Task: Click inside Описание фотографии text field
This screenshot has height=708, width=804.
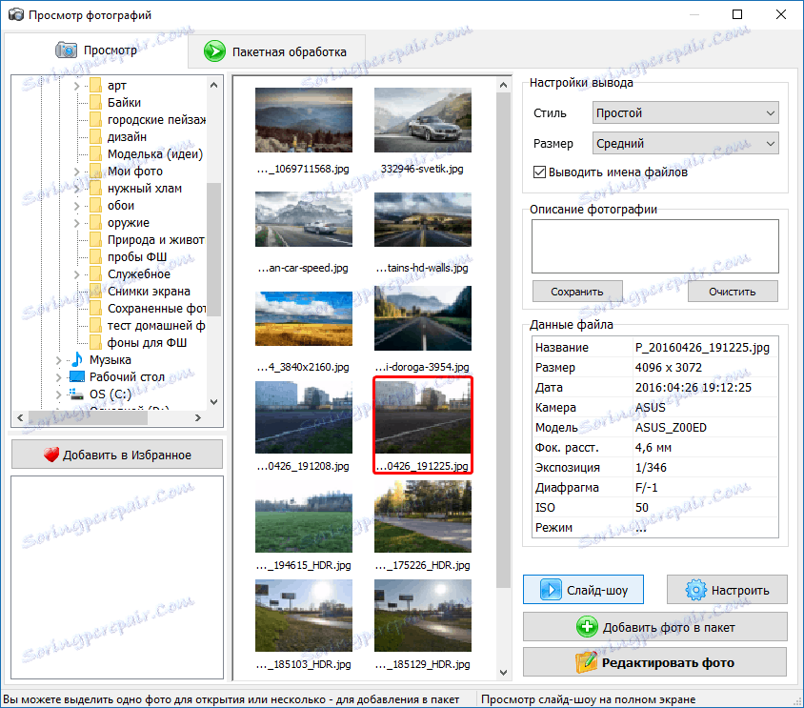Action: 654,246
